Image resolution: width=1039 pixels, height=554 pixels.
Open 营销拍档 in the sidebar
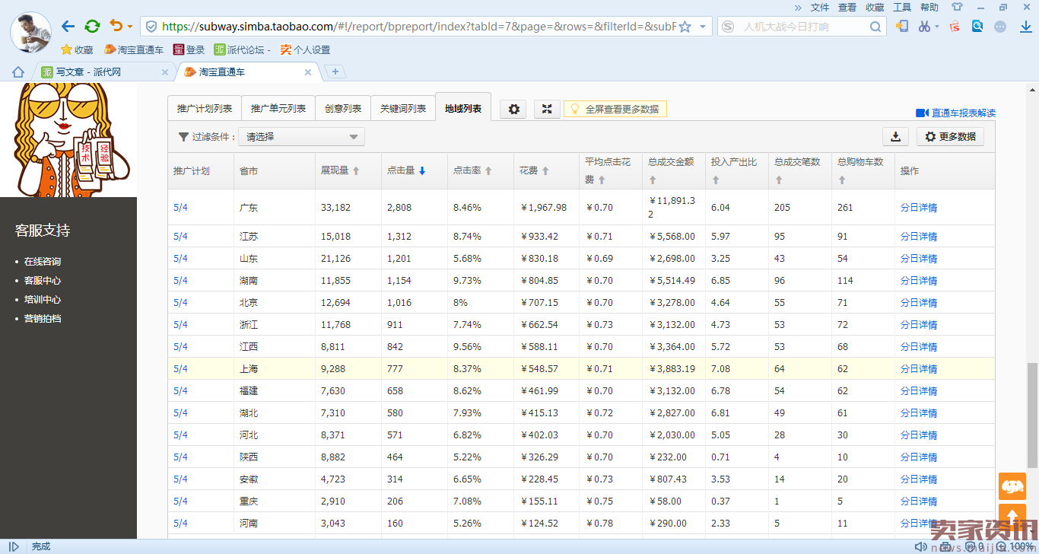(43, 318)
